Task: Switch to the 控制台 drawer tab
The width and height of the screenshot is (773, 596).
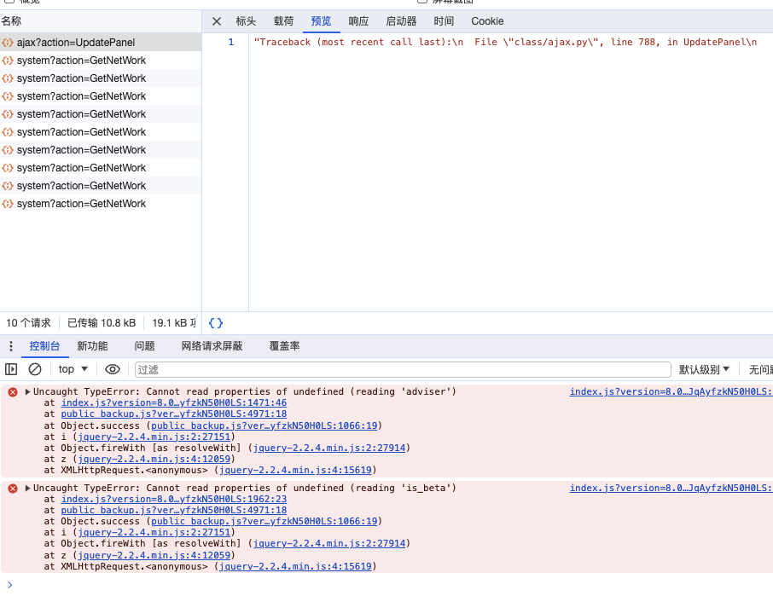Action: click(x=44, y=346)
